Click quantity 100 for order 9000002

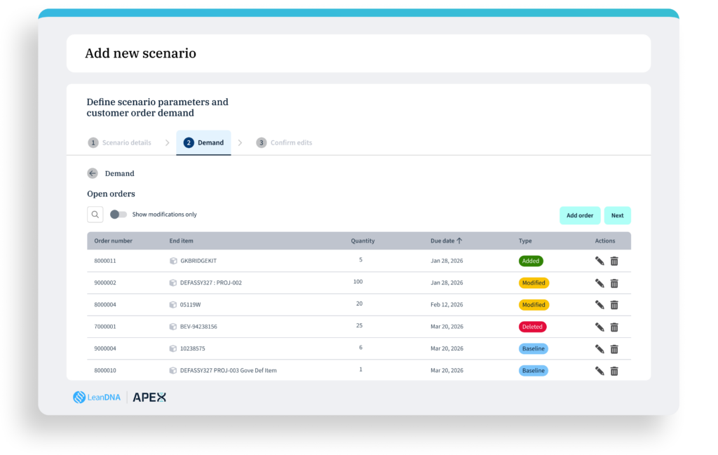358,282
